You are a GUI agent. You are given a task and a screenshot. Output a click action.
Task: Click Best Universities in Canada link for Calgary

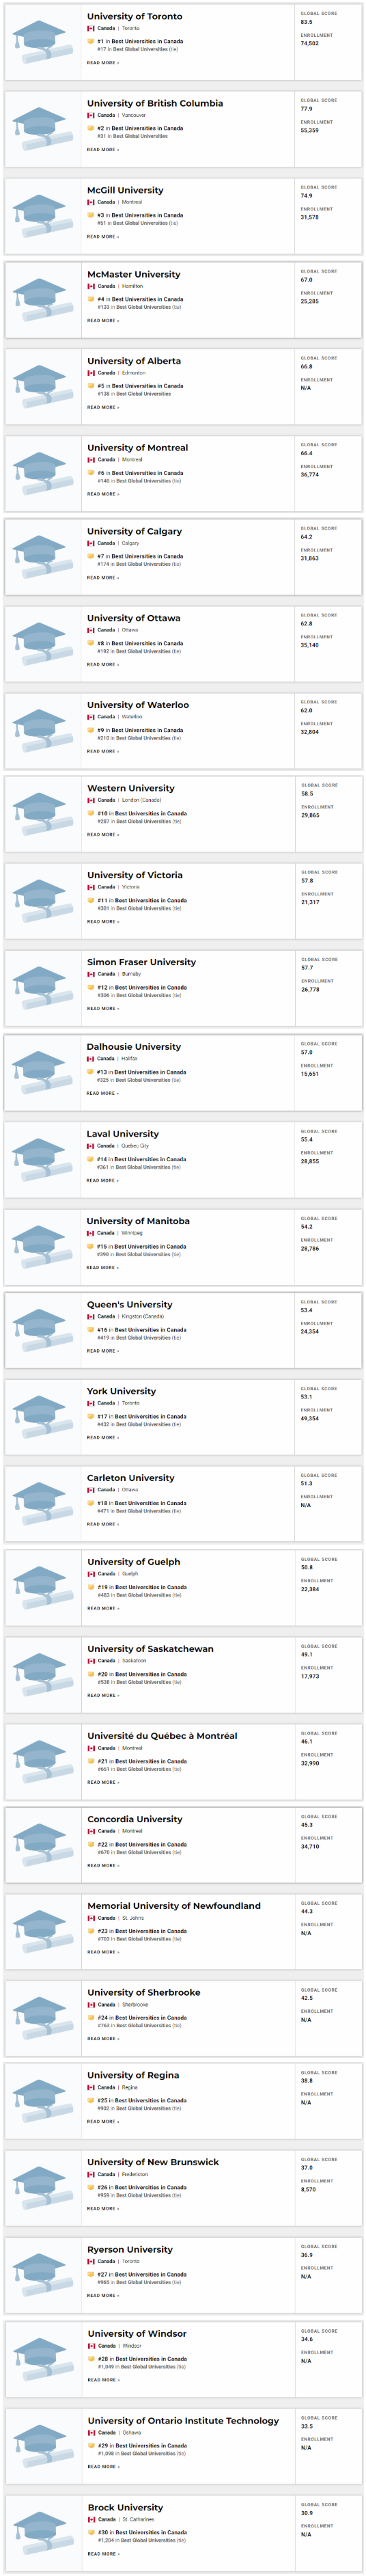[x=147, y=556]
